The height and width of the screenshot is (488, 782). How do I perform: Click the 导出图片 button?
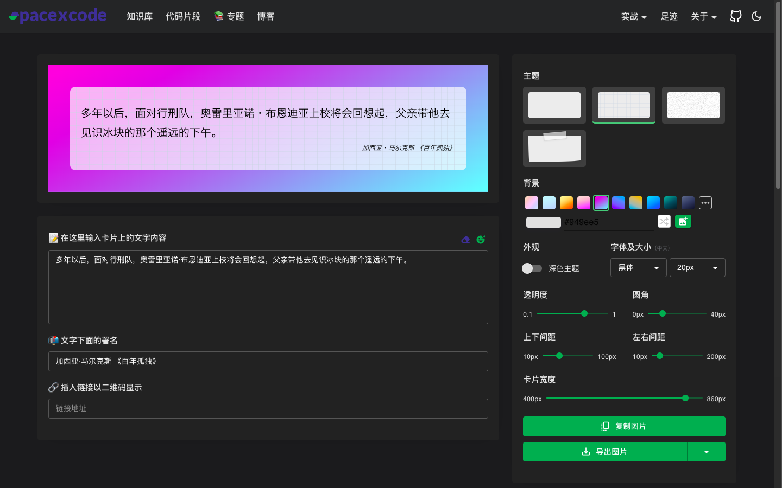[x=604, y=451]
